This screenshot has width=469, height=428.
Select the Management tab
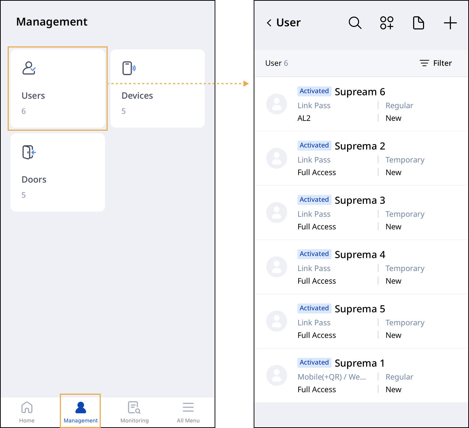80,412
